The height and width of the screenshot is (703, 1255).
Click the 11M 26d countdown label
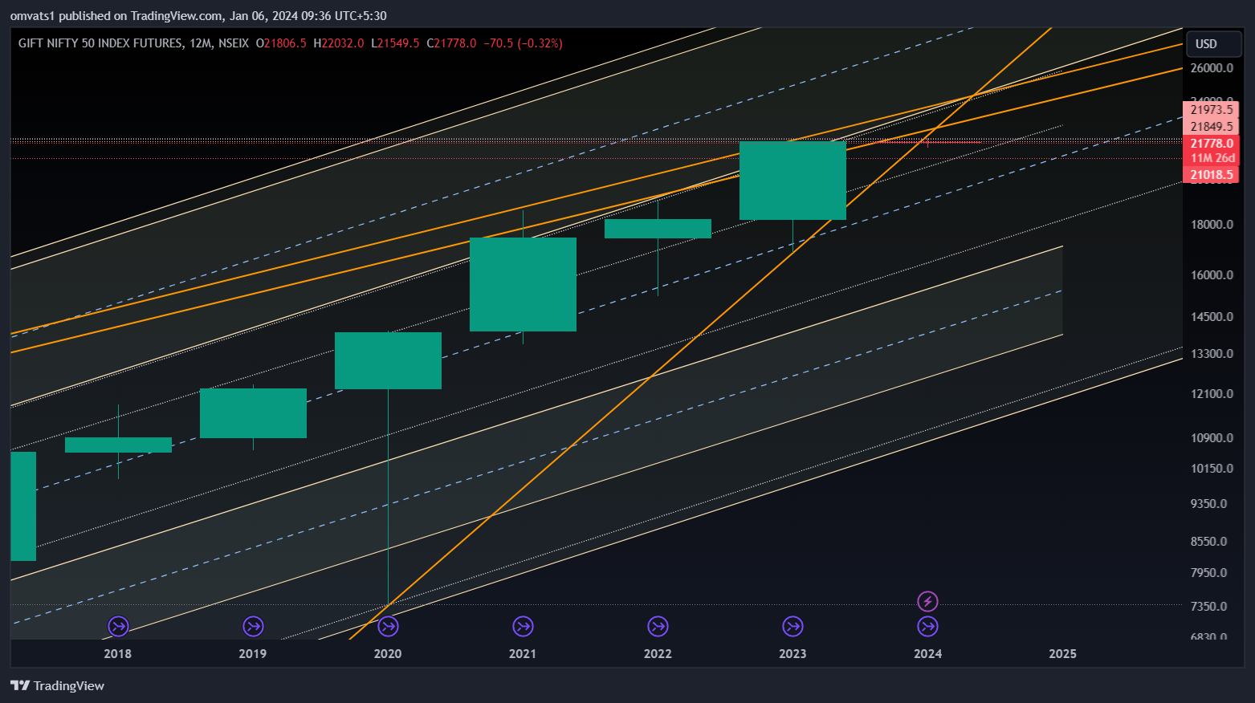(x=1211, y=158)
